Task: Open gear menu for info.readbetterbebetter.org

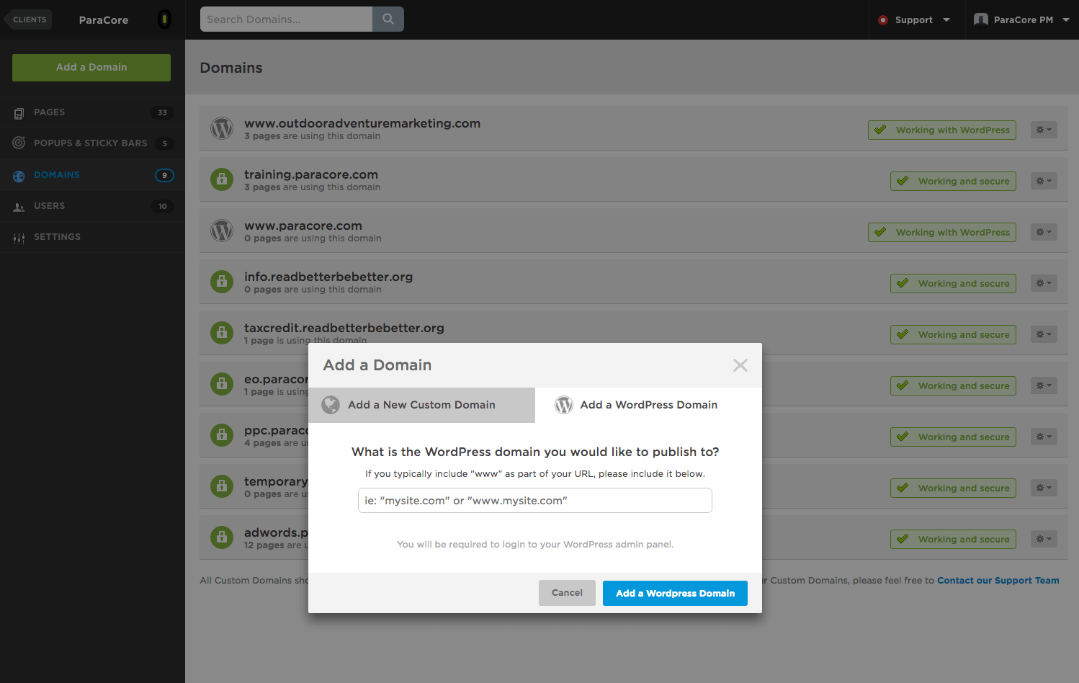Action: 1044,283
